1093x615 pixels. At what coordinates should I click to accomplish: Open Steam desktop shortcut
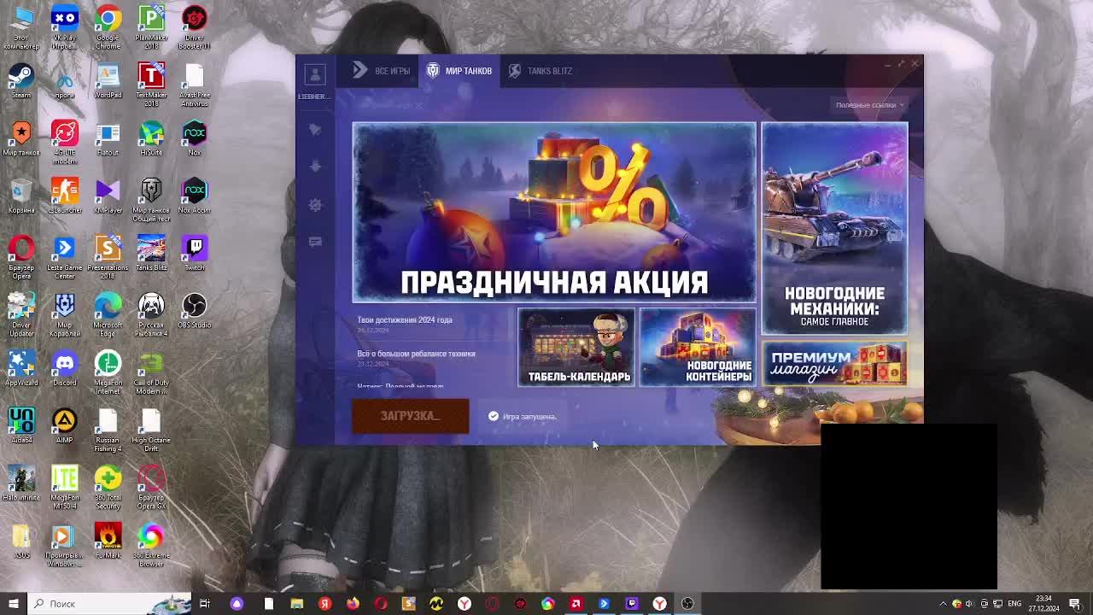[x=21, y=81]
